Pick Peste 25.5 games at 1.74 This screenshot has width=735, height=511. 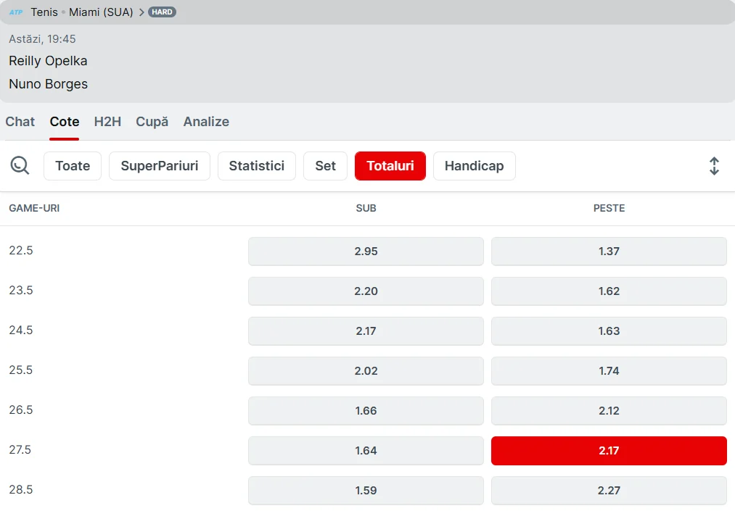(609, 371)
